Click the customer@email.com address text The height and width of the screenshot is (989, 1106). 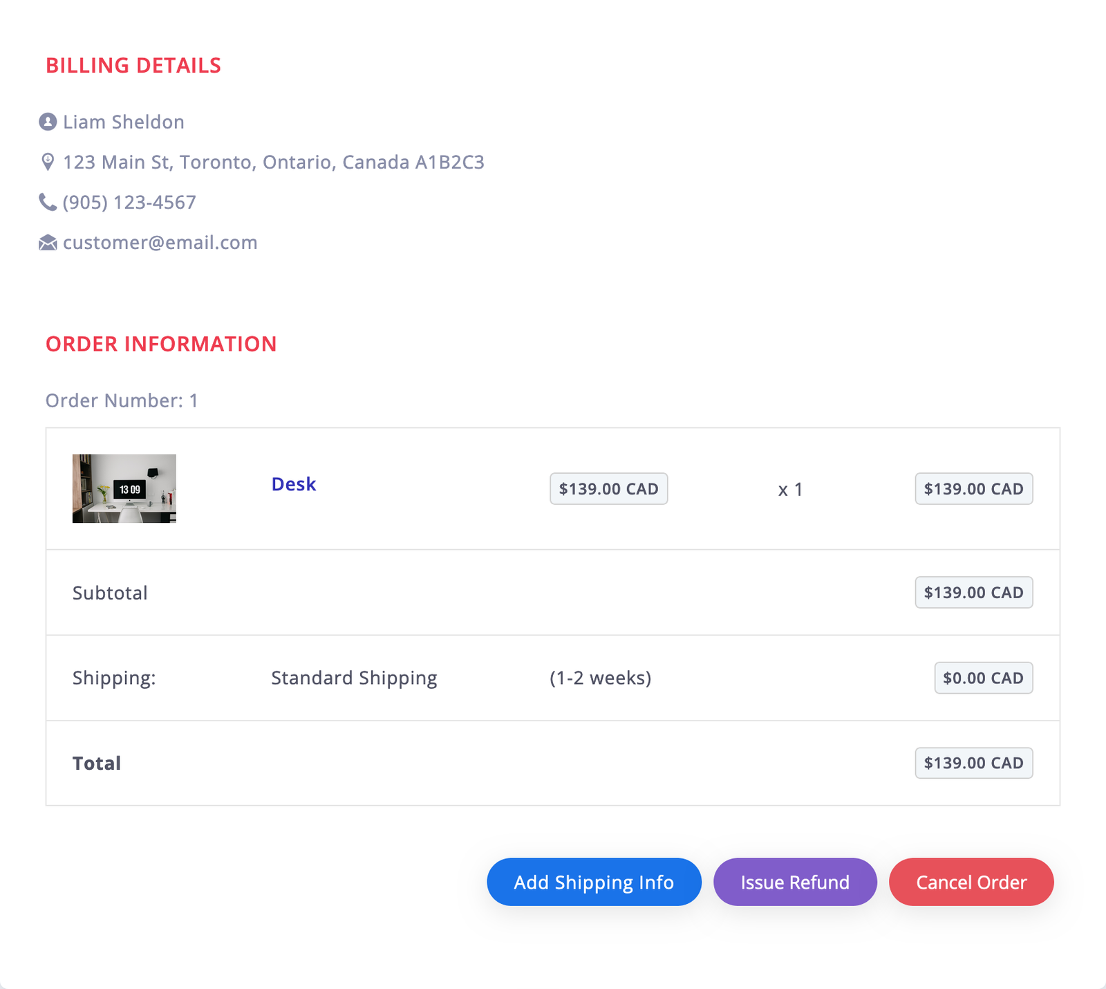pos(160,243)
